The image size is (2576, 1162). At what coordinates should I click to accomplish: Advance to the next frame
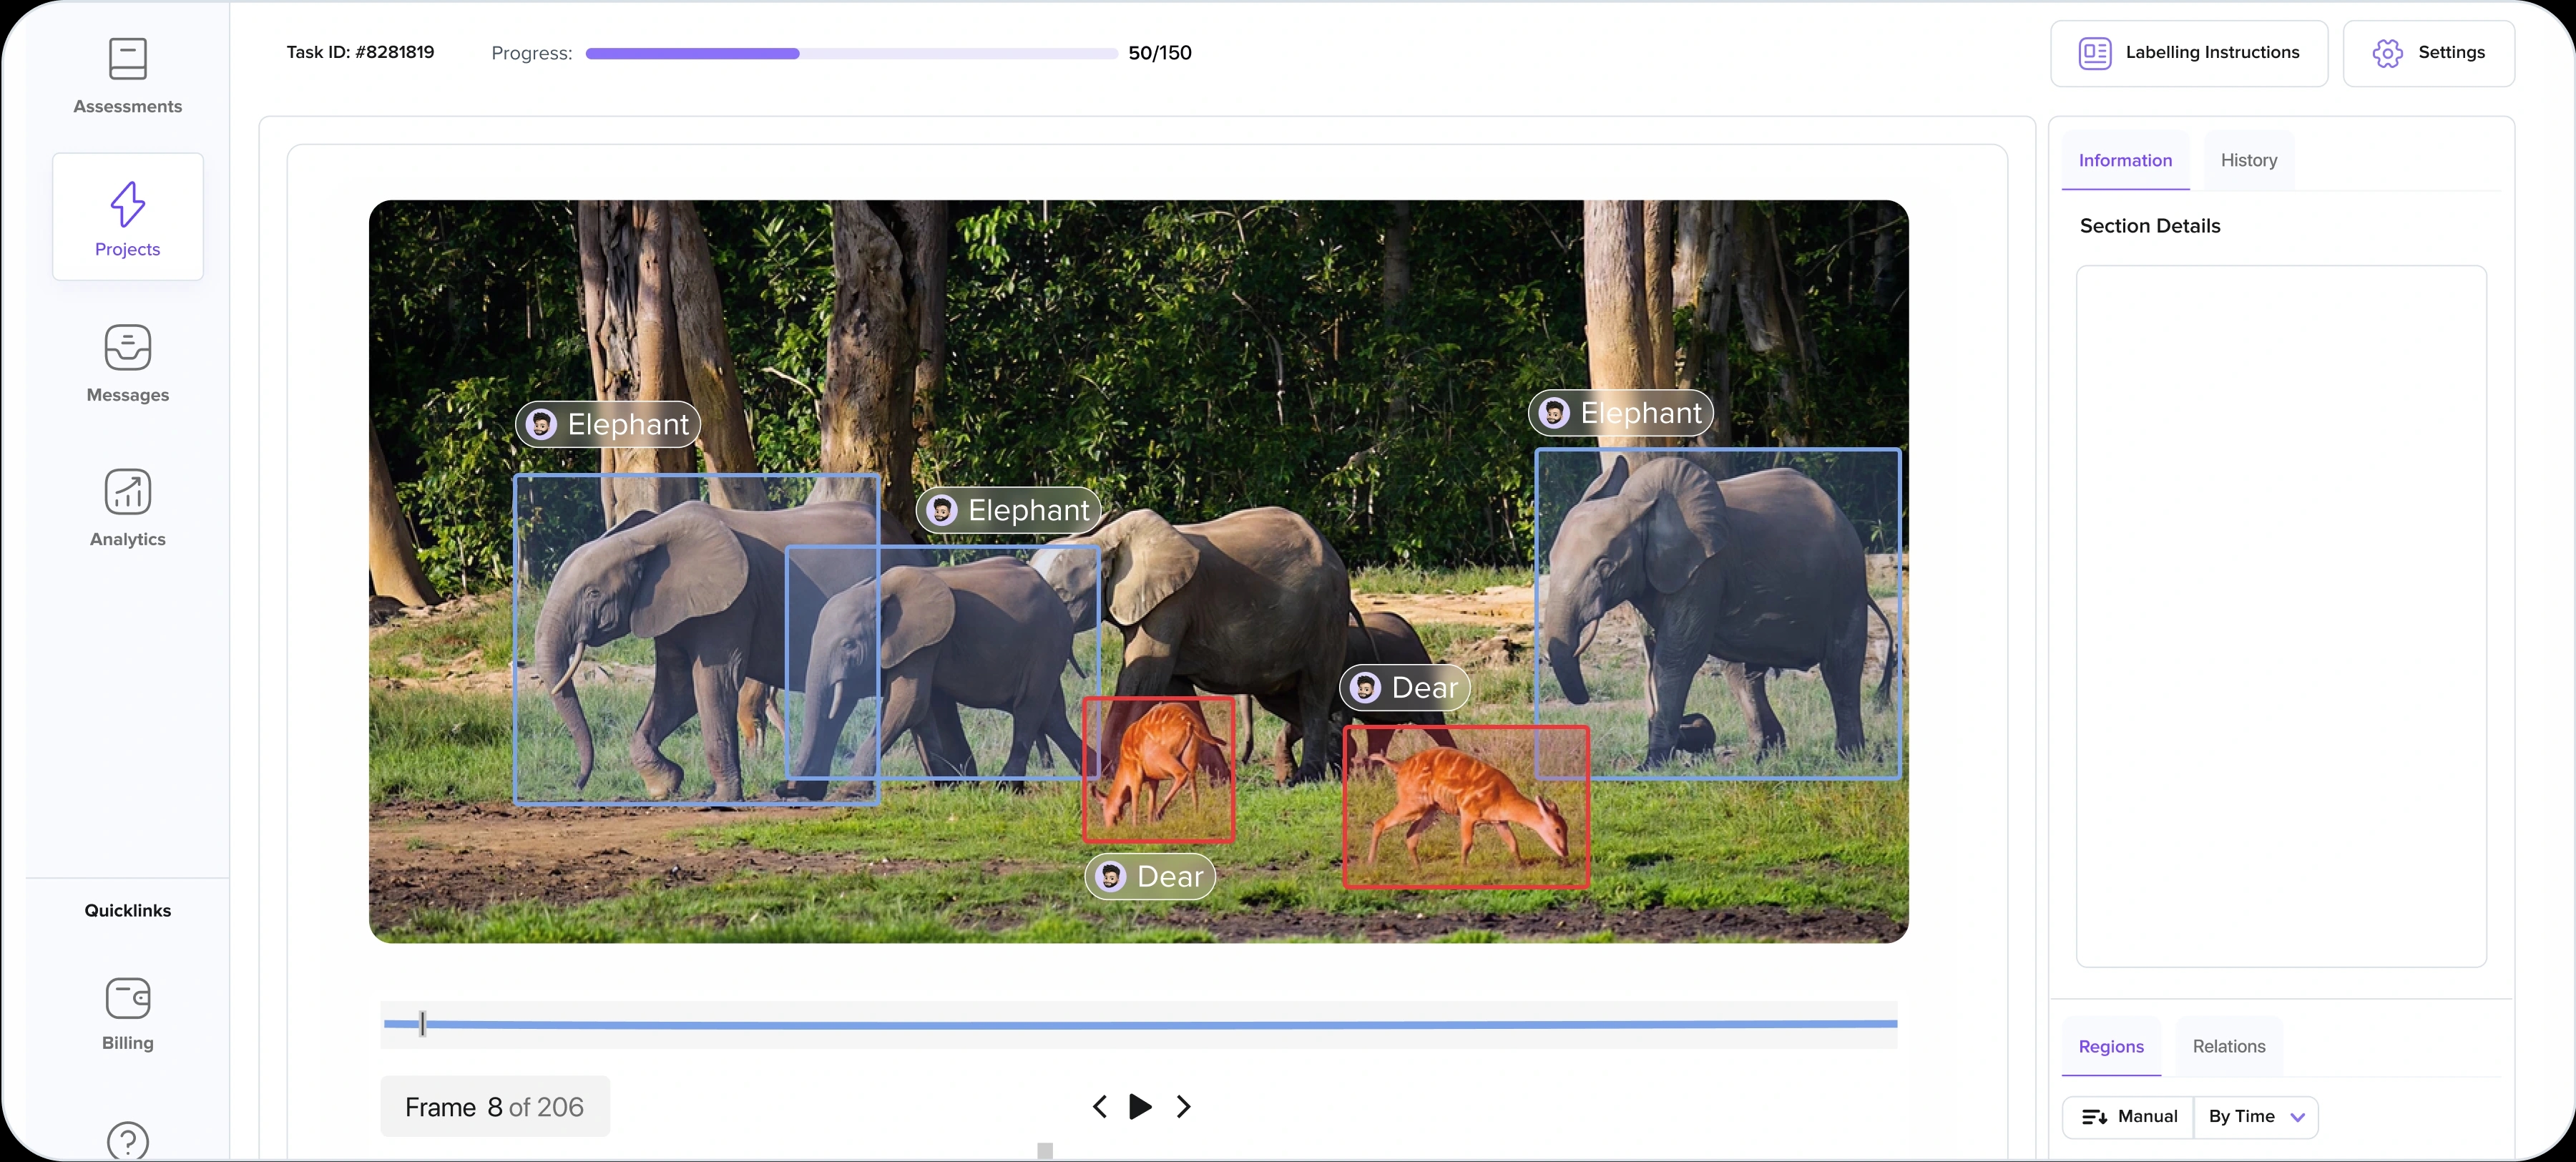pyautogui.click(x=1183, y=1106)
